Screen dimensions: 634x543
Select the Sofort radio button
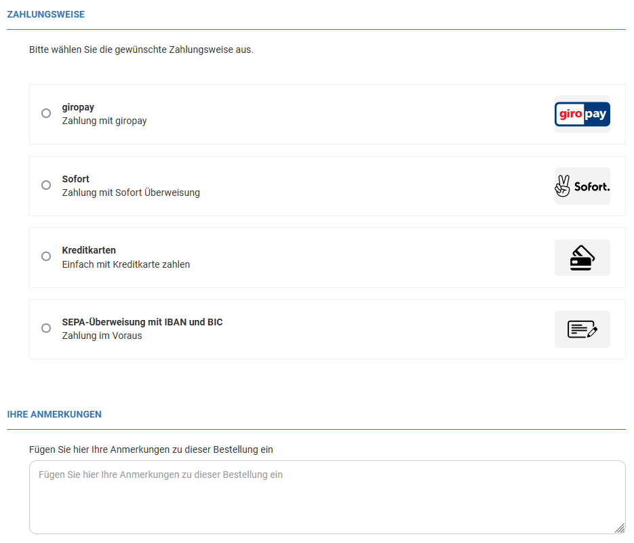(x=46, y=185)
